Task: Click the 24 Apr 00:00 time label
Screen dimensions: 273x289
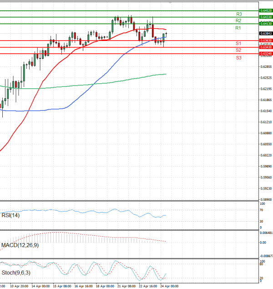Action: click(169, 286)
